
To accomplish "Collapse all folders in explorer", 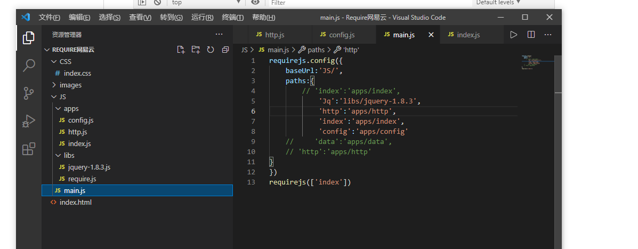I will 225,50.
